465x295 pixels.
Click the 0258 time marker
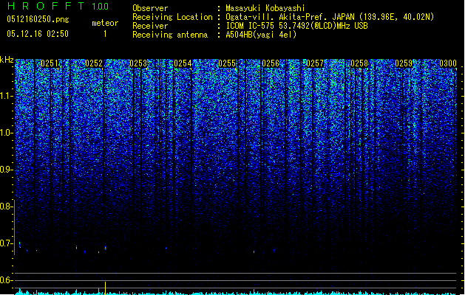(x=359, y=63)
